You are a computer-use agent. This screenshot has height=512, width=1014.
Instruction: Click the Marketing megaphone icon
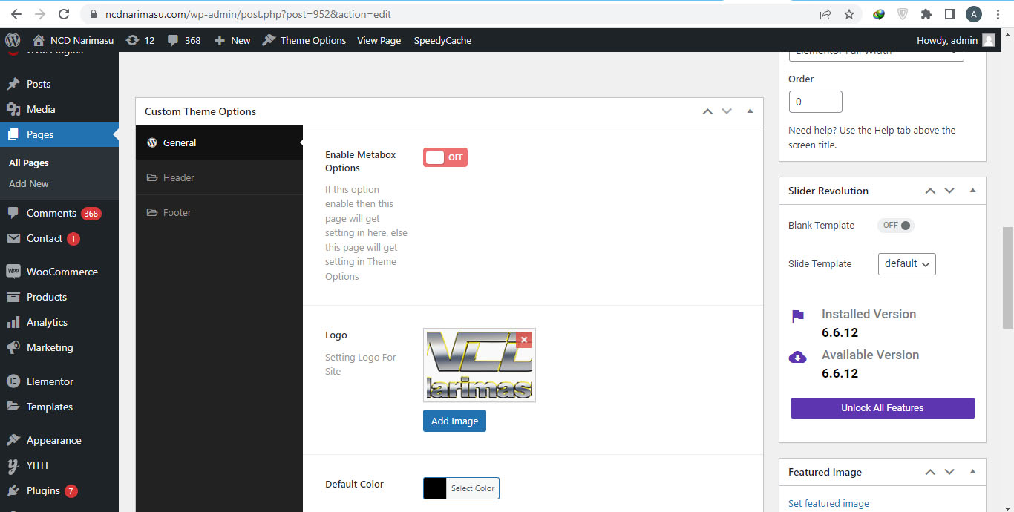point(13,347)
